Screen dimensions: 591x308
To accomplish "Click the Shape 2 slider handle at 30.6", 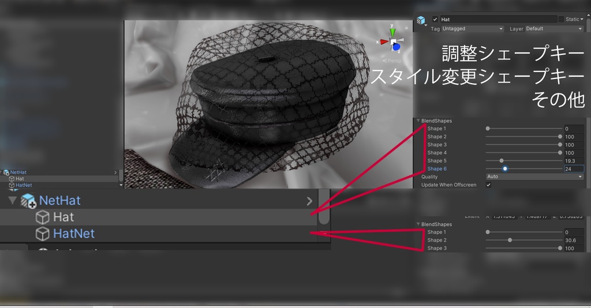I will (510, 240).
